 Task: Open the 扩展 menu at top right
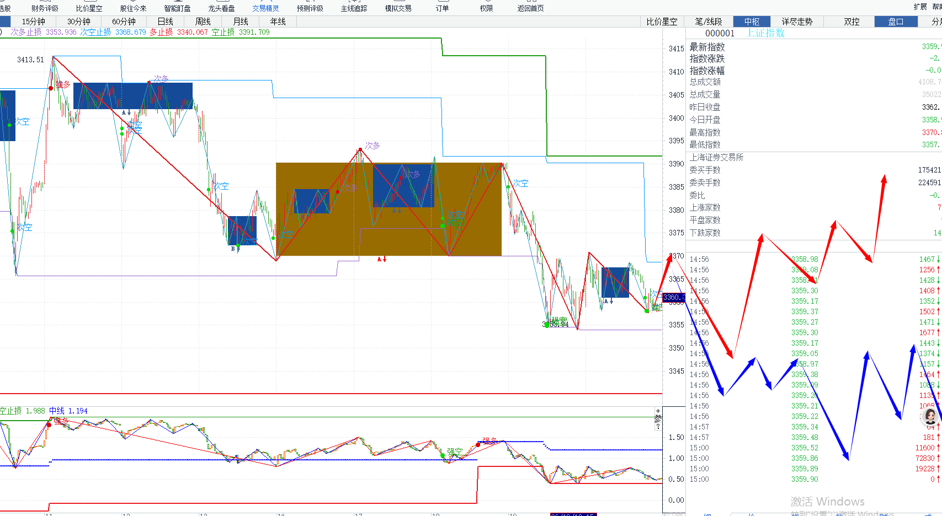pyautogui.click(x=920, y=7)
